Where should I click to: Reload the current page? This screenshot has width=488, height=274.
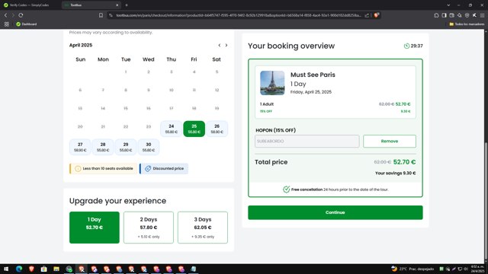click(x=21, y=15)
